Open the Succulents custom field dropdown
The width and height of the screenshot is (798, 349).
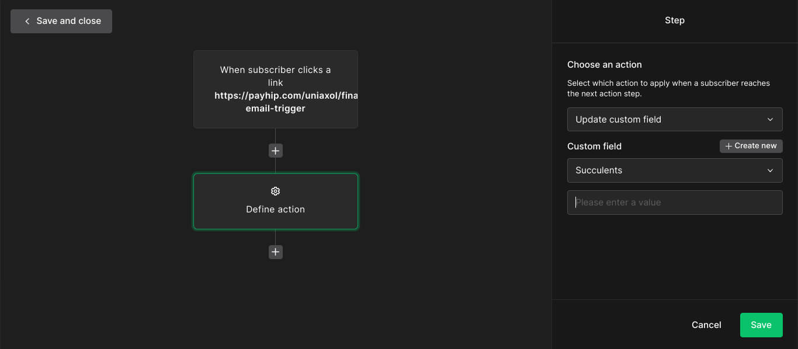(674, 170)
